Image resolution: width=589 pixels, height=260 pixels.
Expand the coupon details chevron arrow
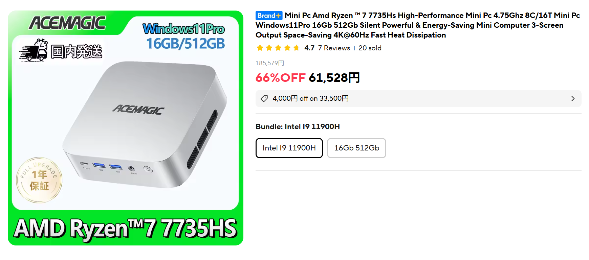click(573, 98)
